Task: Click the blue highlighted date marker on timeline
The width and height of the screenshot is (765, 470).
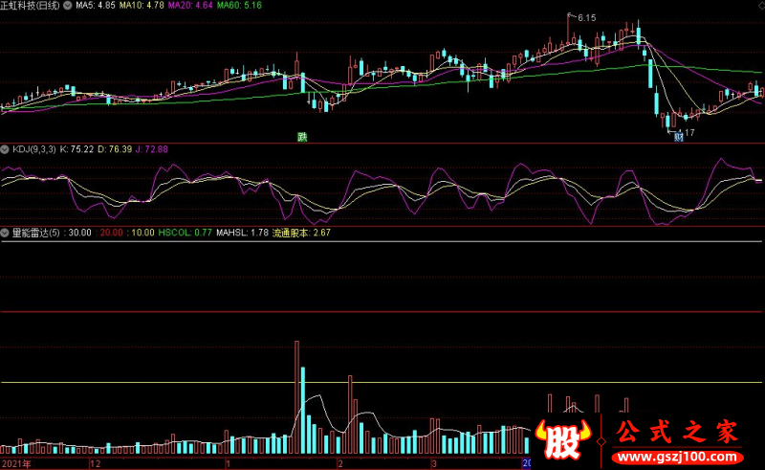Action: point(527,462)
